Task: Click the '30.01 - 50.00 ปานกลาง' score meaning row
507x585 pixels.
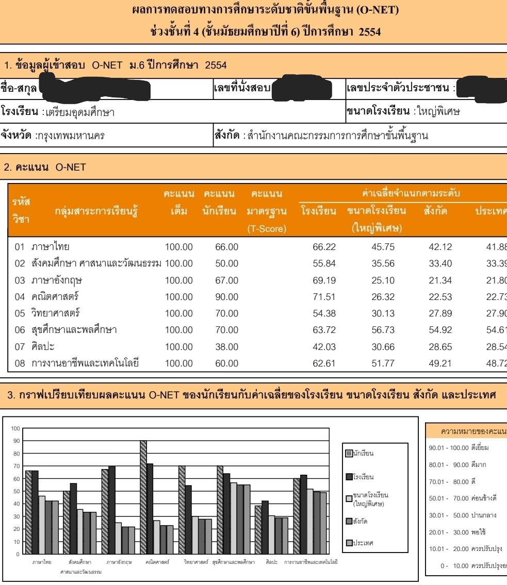Action: (463, 515)
